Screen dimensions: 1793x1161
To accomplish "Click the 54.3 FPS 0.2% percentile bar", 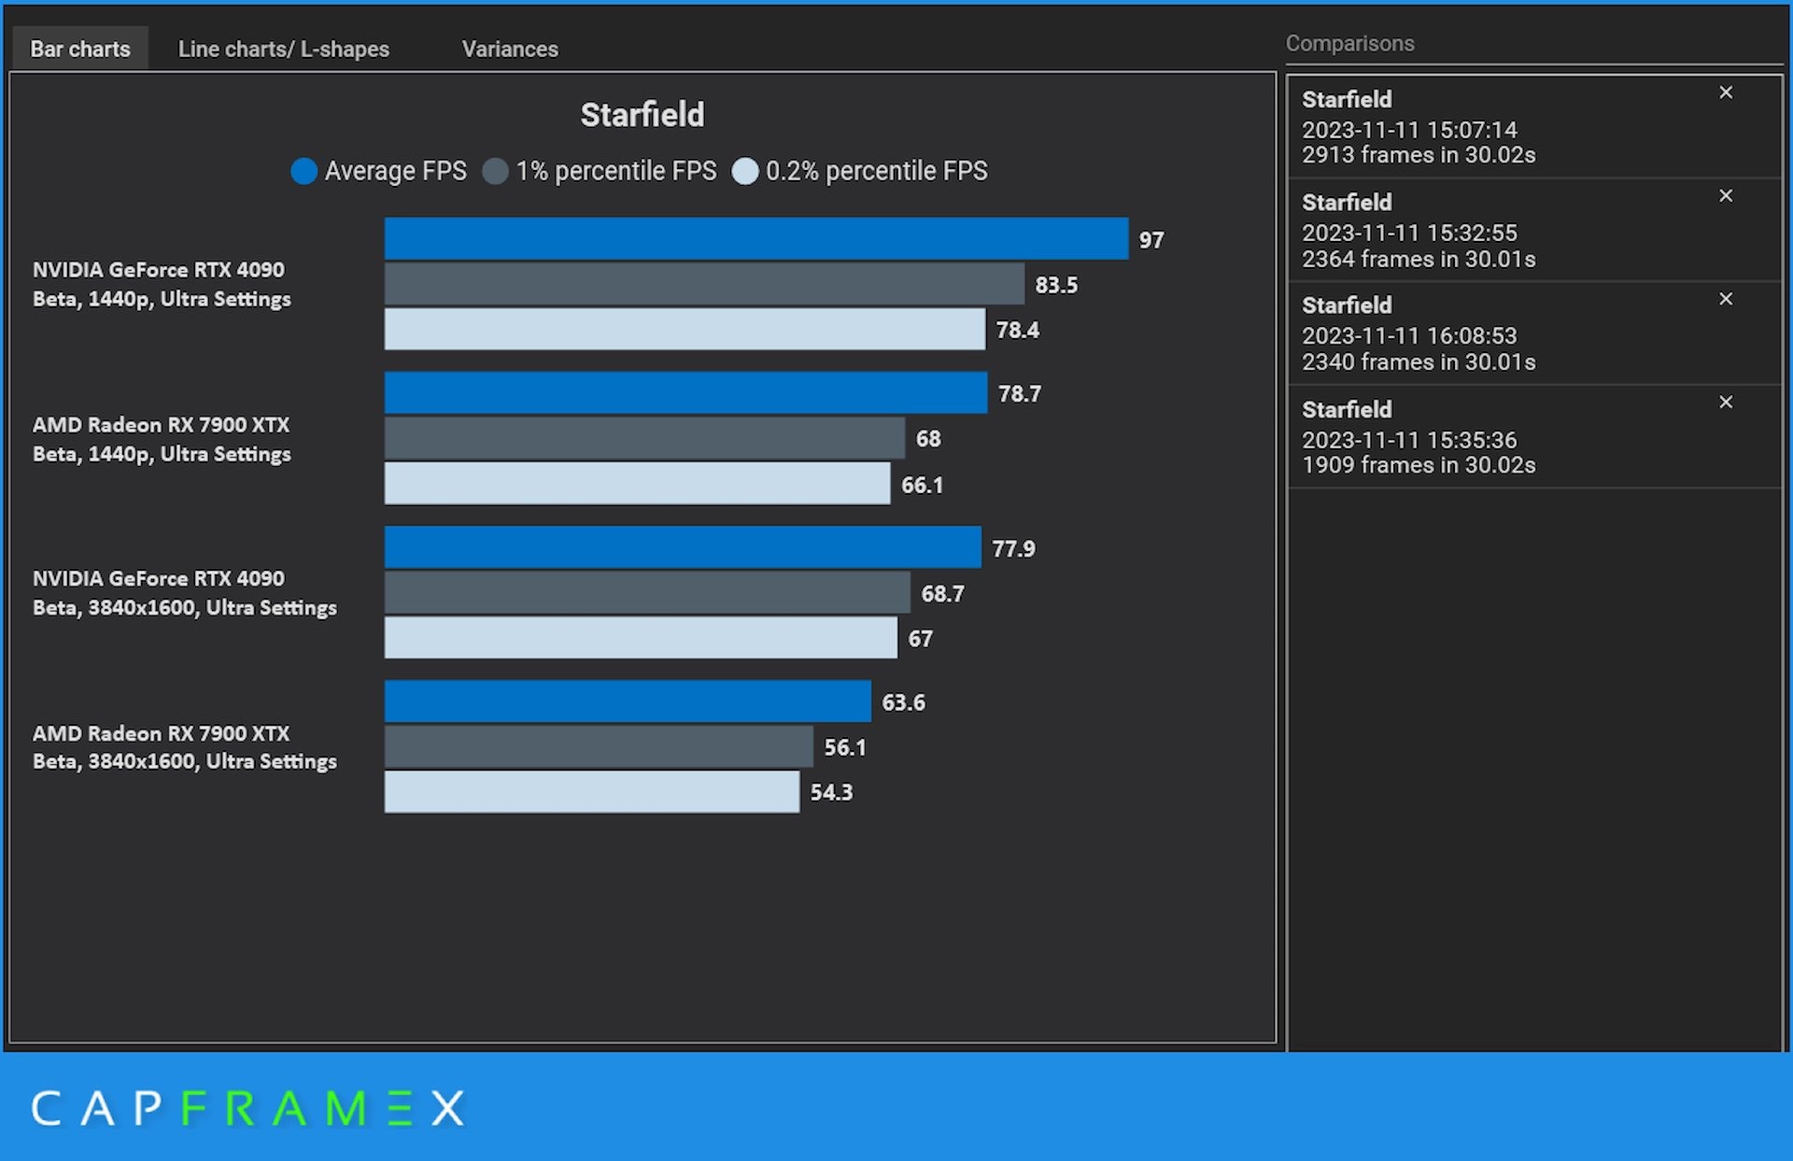I will (591, 792).
